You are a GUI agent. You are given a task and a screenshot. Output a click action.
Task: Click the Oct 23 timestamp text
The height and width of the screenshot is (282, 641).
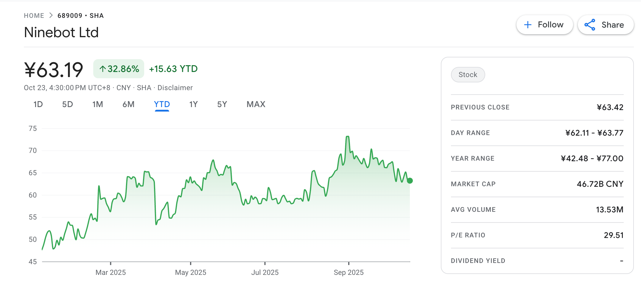[x=67, y=88]
